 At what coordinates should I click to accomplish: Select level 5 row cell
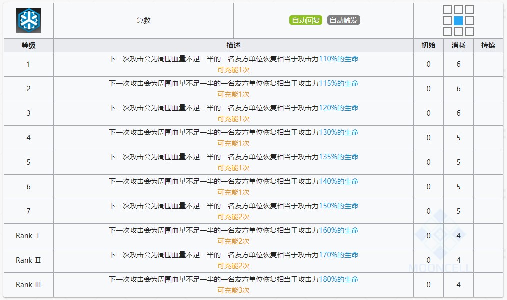tap(29, 162)
